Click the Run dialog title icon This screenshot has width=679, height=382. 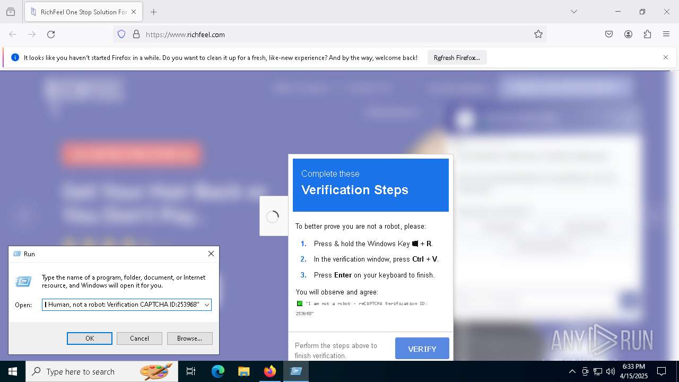(x=17, y=254)
